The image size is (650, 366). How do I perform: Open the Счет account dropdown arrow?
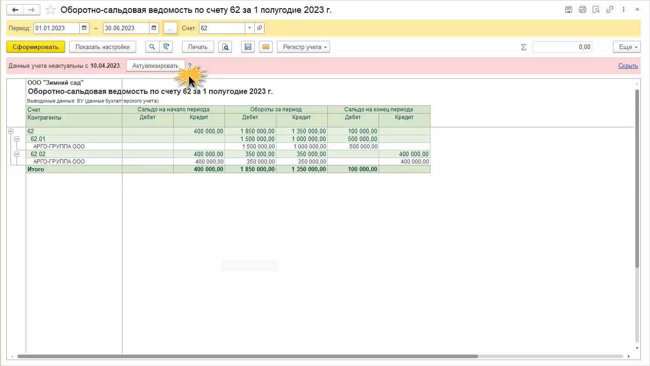coord(250,28)
